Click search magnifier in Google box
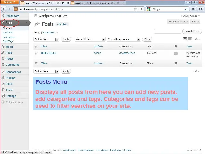205x154 pixels. pos(186,9)
